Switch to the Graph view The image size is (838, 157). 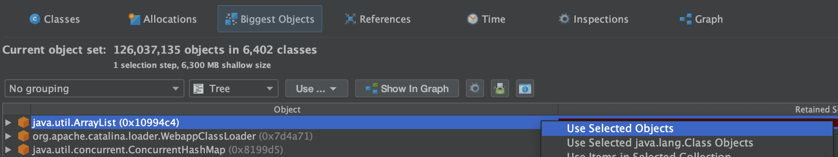[701, 19]
